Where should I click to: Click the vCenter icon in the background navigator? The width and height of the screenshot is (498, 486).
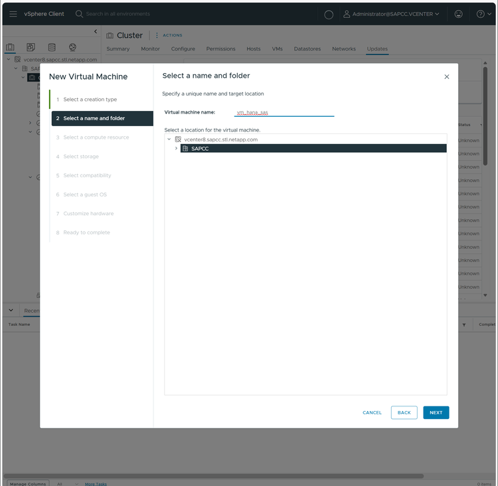[17, 59]
